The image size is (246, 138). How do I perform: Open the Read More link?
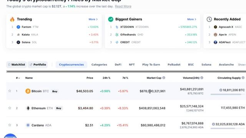(123, 7)
